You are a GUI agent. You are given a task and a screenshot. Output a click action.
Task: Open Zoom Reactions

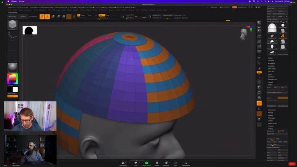point(166,164)
